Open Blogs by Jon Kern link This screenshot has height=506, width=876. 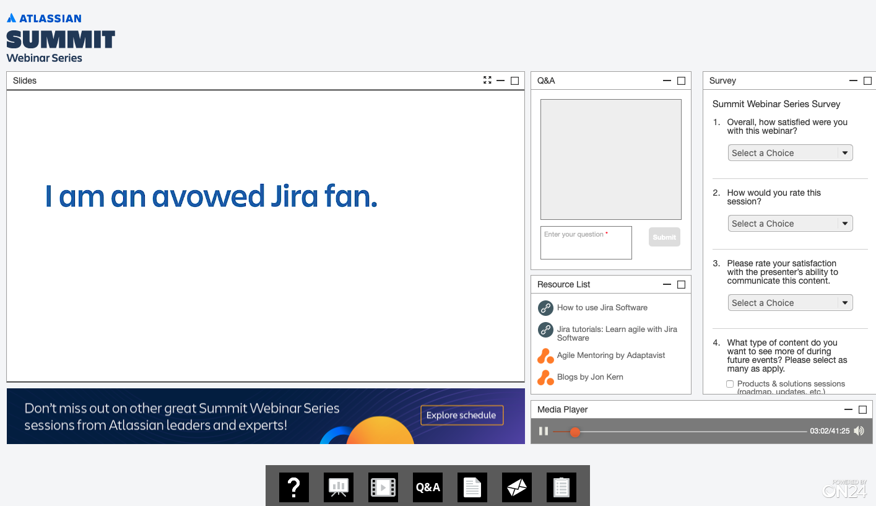590,377
